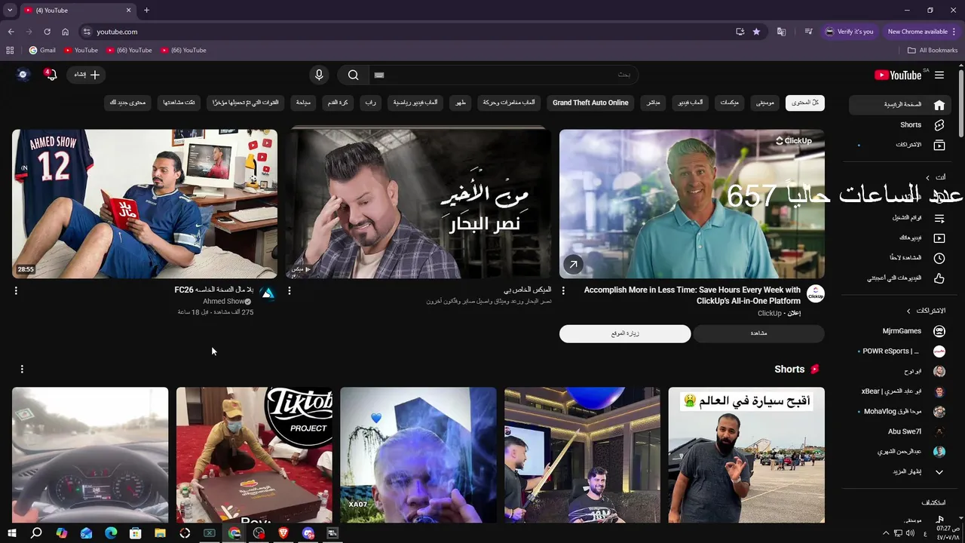Select the مباشر (Live) filter chip
Viewport: 965px width, 543px height.
coord(654,103)
